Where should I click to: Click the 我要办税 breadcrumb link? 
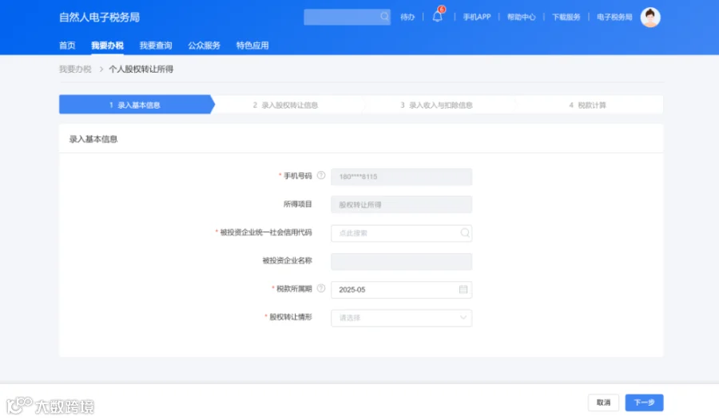click(x=75, y=69)
